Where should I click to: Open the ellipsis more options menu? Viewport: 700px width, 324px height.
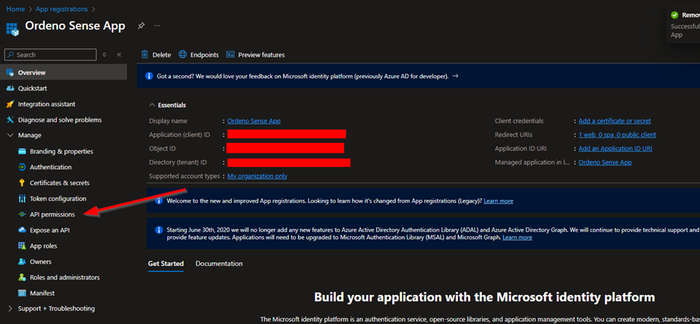coord(156,26)
